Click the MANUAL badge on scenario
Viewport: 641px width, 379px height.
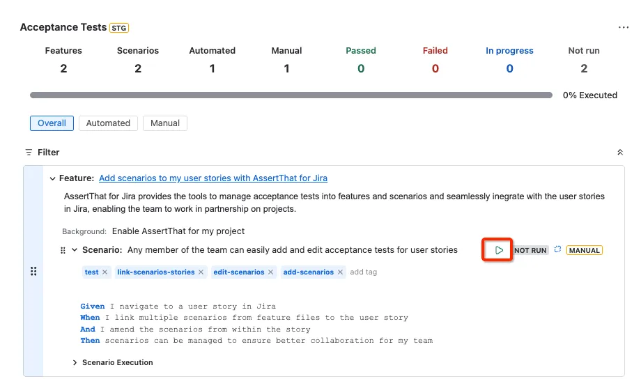[x=584, y=250]
